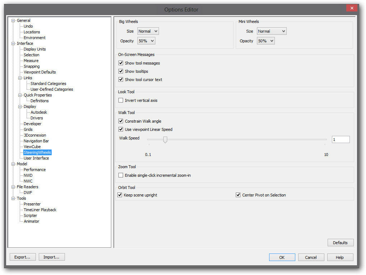Image resolution: width=366 pixels, height=275 pixels.
Task: Open Big Wheels Size dropdown
Action: tap(148, 31)
